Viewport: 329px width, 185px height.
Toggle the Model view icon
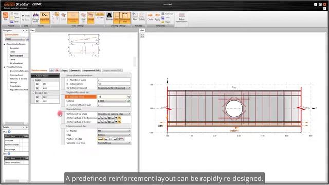click(90, 17)
